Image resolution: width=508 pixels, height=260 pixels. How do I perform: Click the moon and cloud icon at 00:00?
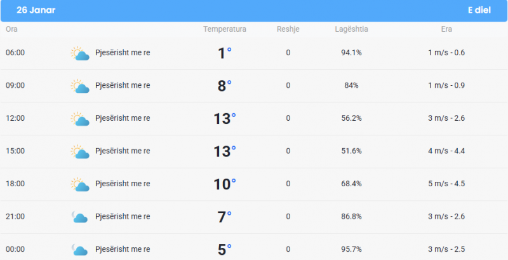80,250
